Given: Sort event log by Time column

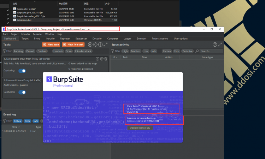Looking at the screenshot, I should 16,127.
